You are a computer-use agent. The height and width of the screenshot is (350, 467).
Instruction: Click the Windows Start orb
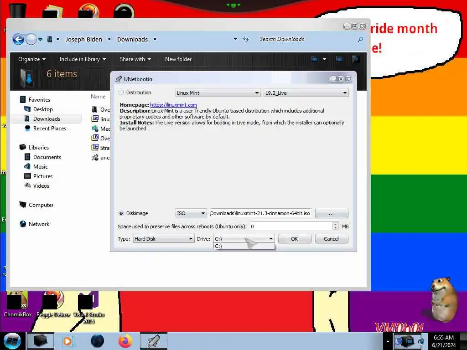[x=12, y=341]
